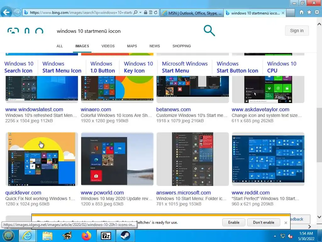Screen dimensions: 322x242
Task: Click the security lock icon in address bar
Action: (x=145, y=13)
